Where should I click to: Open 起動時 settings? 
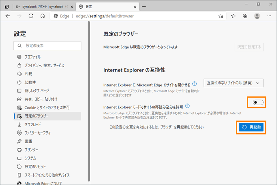point(47,82)
